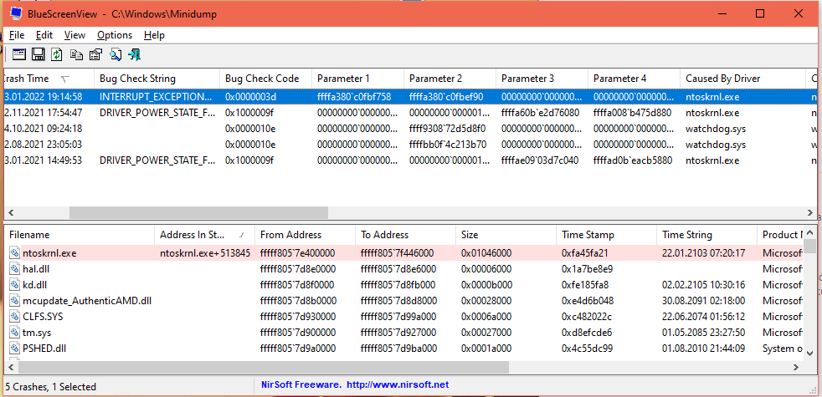The height and width of the screenshot is (397, 822).
Task: Sort by the Parameter 3 column header
Action: click(x=542, y=79)
